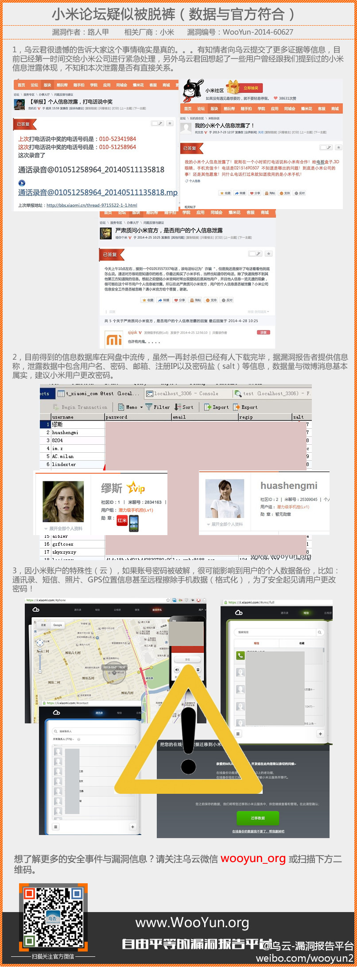The image size is (357, 967).
Task: Click 分享 under 我的小米个人信息泄露了 post
Action: coord(255,193)
